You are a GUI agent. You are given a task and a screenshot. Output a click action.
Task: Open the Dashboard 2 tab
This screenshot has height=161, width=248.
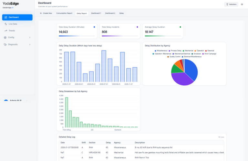click(110, 13)
